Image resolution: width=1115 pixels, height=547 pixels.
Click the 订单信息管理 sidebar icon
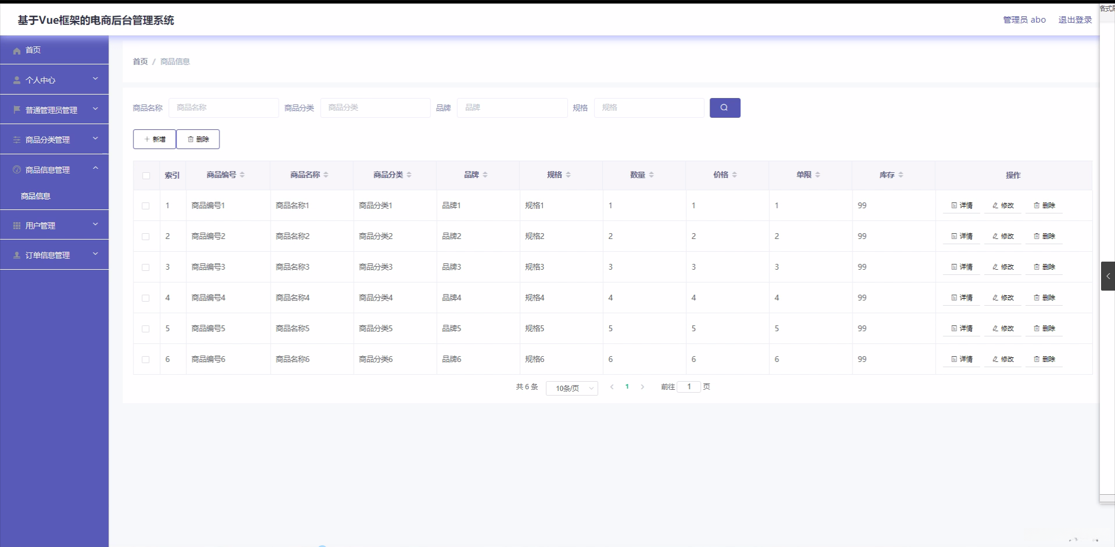(17, 255)
